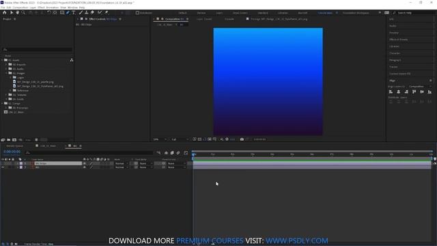The width and height of the screenshot is (437, 246).
Task: Expand the 01. Assets folder
Action: (x=2, y=60)
